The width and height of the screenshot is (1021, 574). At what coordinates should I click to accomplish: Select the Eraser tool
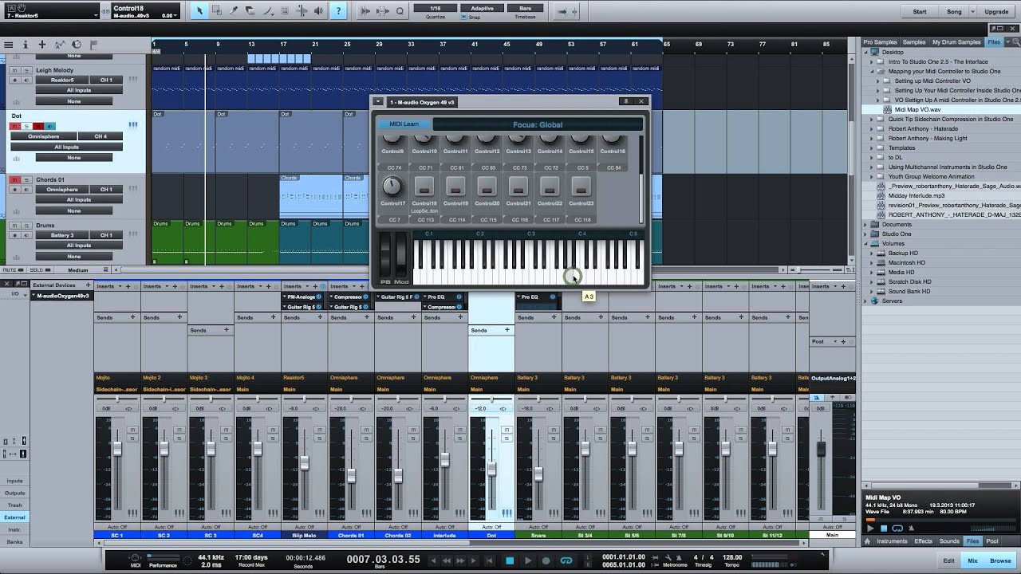(x=250, y=11)
